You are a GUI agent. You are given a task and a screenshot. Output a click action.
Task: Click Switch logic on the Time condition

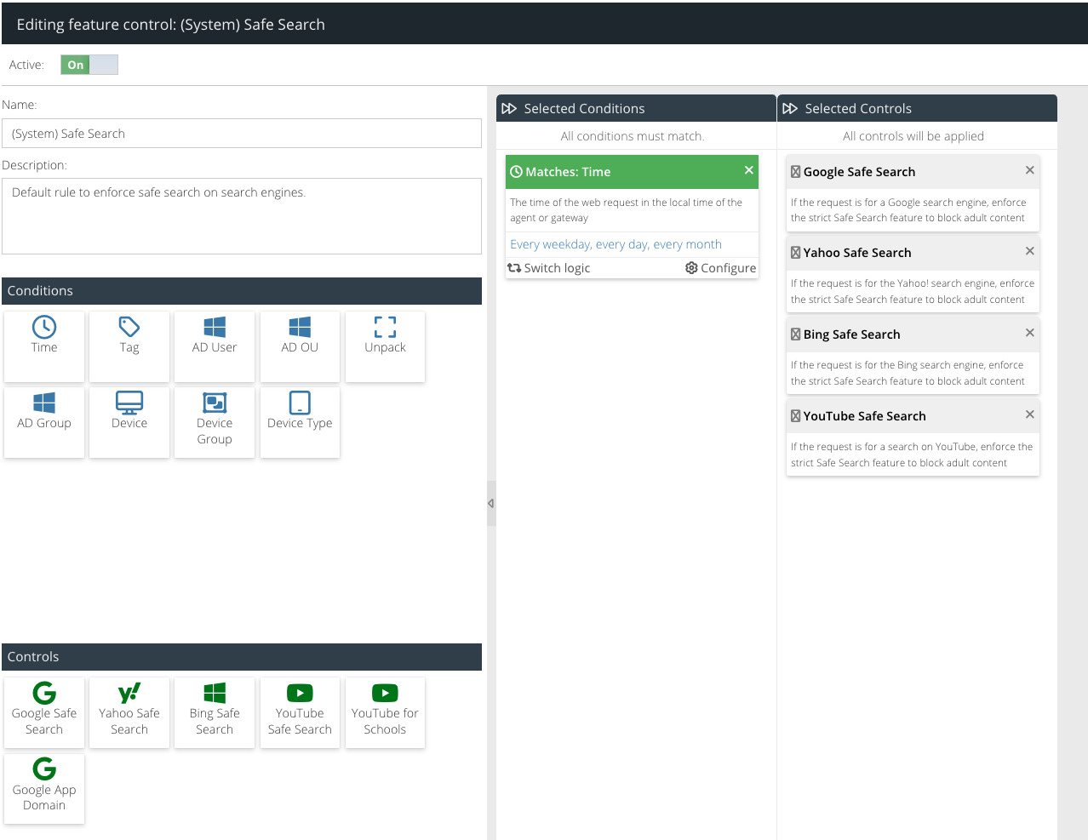[549, 268]
